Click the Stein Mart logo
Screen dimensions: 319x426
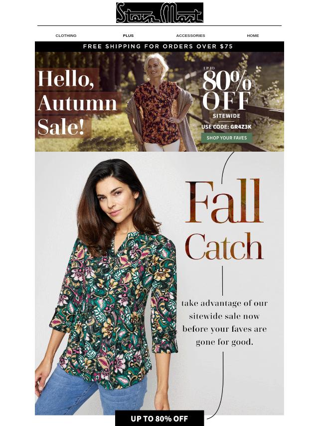(x=159, y=12)
